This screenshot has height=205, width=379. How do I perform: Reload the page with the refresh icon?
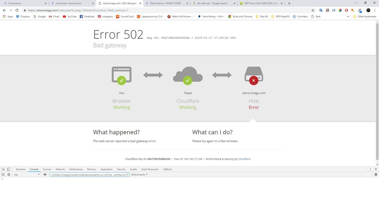click(17, 10)
